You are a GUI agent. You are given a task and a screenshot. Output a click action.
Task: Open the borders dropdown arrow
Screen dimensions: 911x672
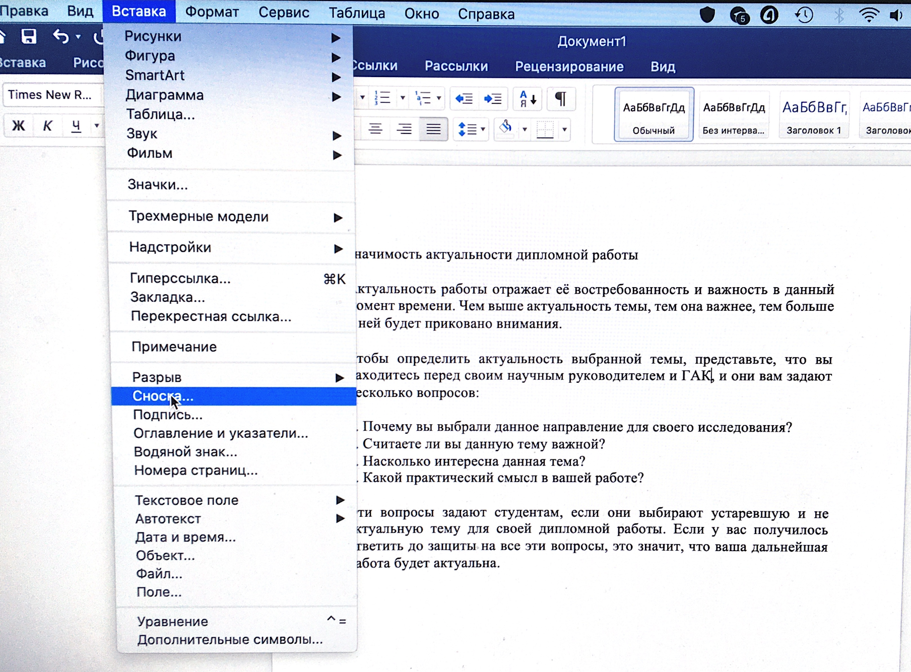pyautogui.click(x=564, y=129)
